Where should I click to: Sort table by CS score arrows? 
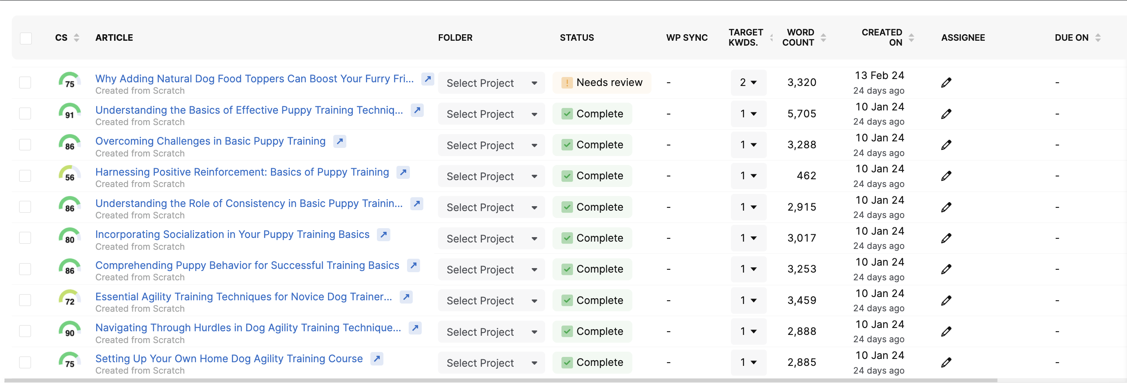point(77,37)
